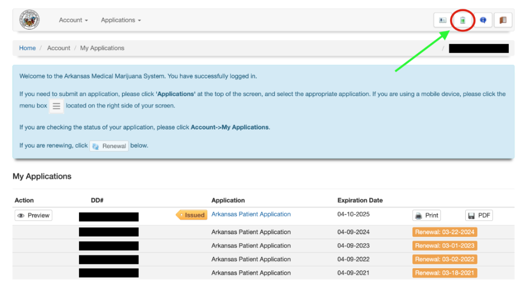Click My Applications breadcrumb item
This screenshot has width=530, height=291.
coord(102,48)
